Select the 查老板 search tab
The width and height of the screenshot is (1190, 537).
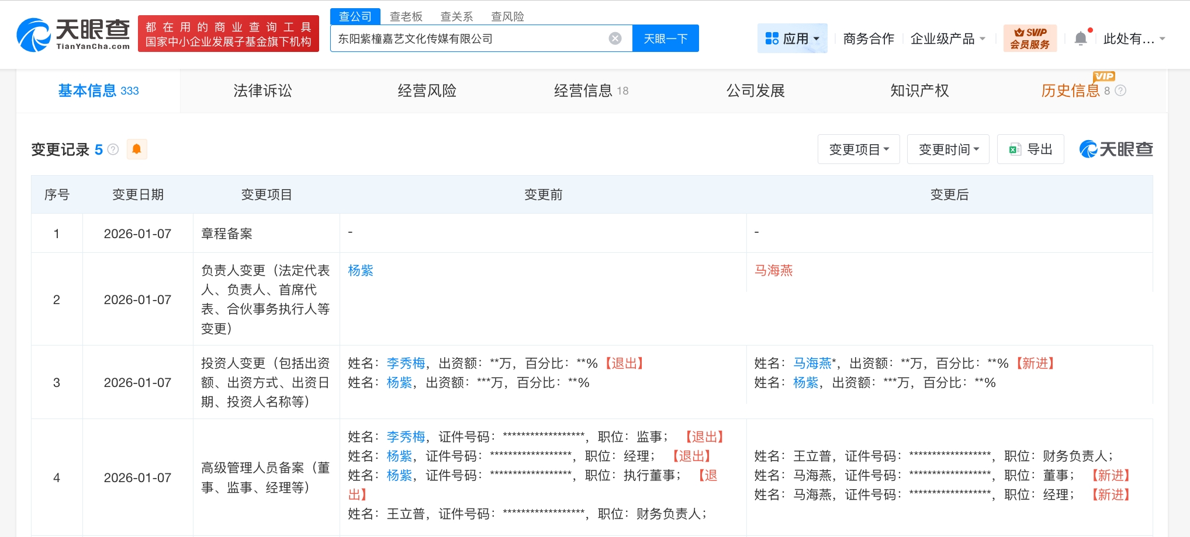pyautogui.click(x=406, y=16)
